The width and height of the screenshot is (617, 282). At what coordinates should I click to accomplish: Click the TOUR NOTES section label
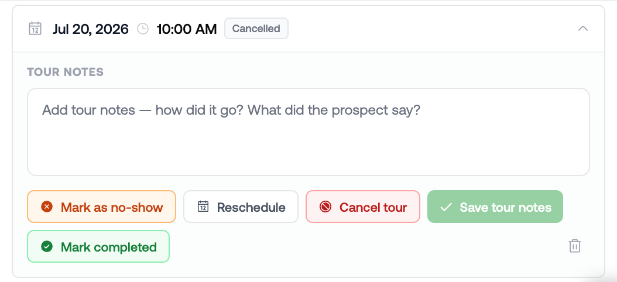(66, 72)
